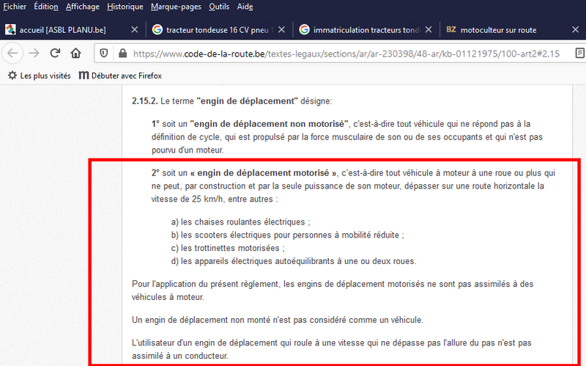Viewport: 586px width, 366px height.
Task: Close the tracteur tondeuse 16 CV tab
Action: (x=281, y=30)
